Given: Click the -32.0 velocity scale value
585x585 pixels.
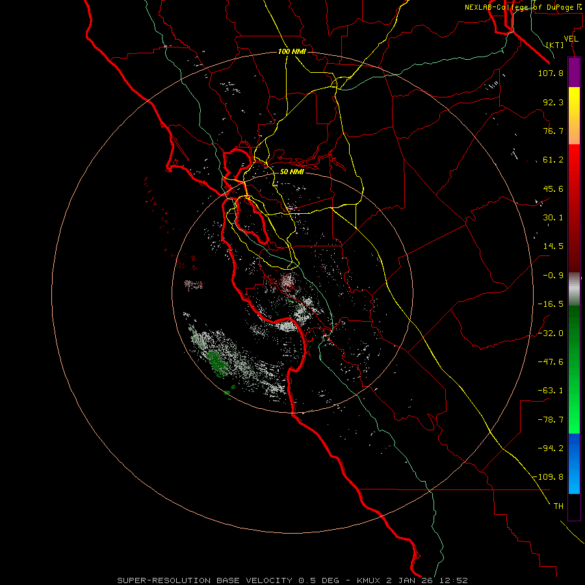Looking at the screenshot, I should [x=551, y=333].
